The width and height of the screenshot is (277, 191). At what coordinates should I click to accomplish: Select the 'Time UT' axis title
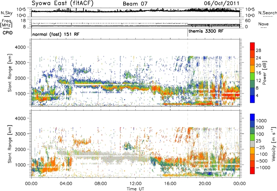pyautogui.click(x=135, y=189)
